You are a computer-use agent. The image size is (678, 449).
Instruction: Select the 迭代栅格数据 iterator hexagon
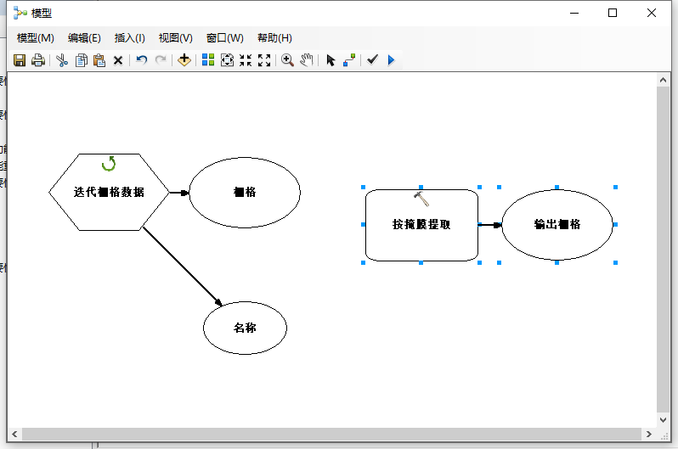click(109, 192)
